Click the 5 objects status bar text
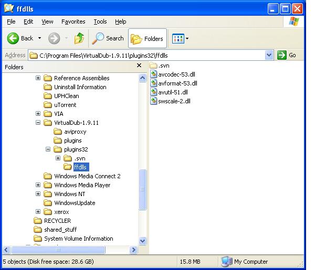The width and height of the screenshot is (336, 270). coord(48,262)
